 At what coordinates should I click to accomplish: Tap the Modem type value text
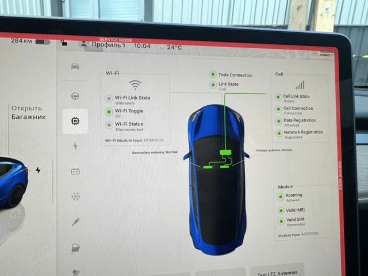[310, 234]
